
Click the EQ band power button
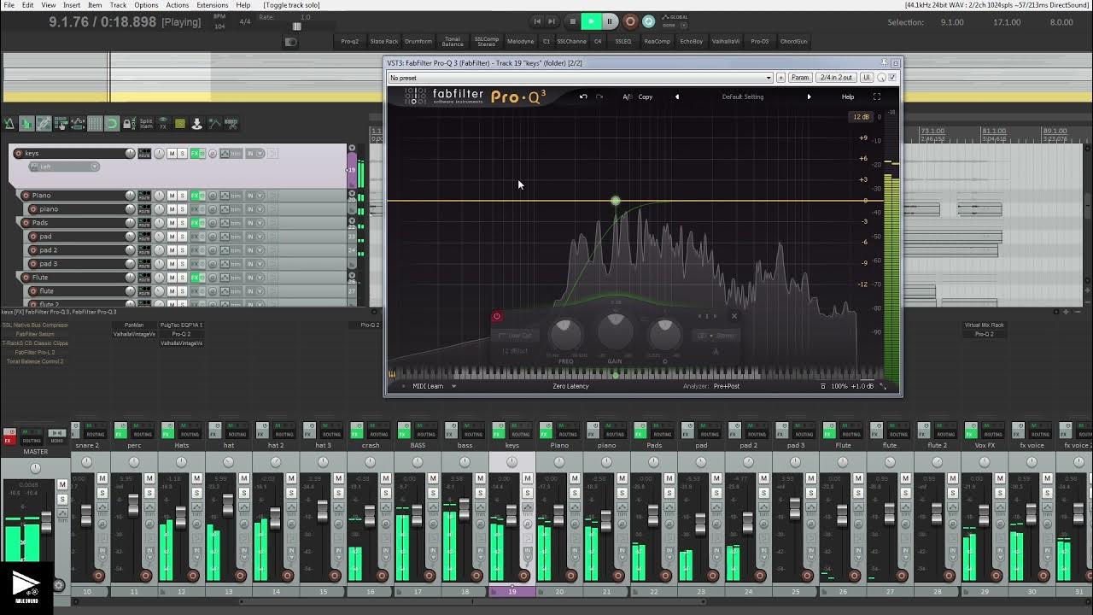pyautogui.click(x=496, y=317)
